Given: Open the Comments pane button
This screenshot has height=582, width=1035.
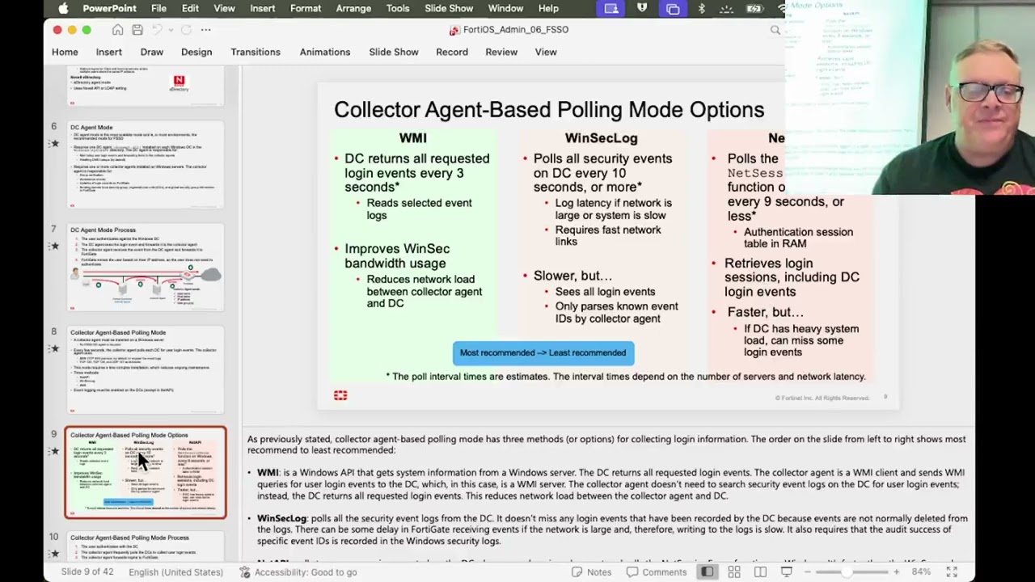Looking at the screenshot, I should (657, 572).
